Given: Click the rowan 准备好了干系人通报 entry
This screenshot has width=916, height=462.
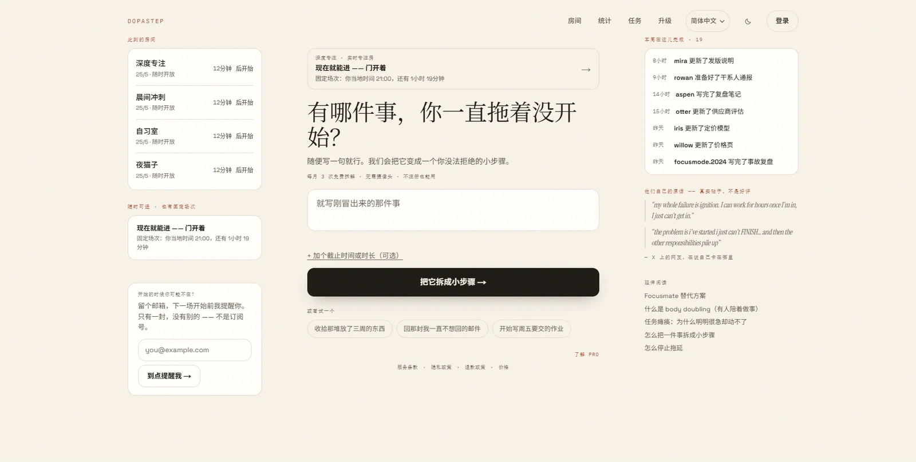Looking at the screenshot, I should pos(721,77).
